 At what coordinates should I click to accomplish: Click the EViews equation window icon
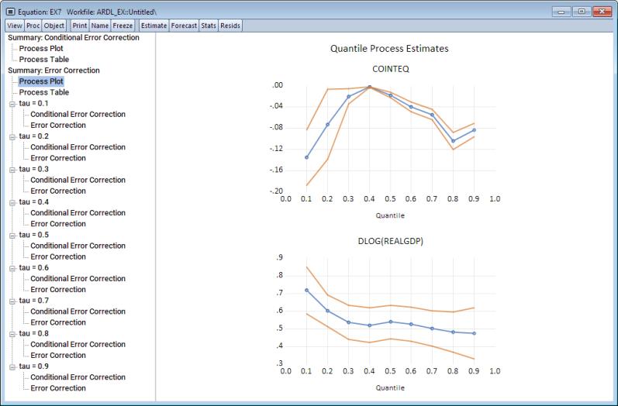(11, 12)
